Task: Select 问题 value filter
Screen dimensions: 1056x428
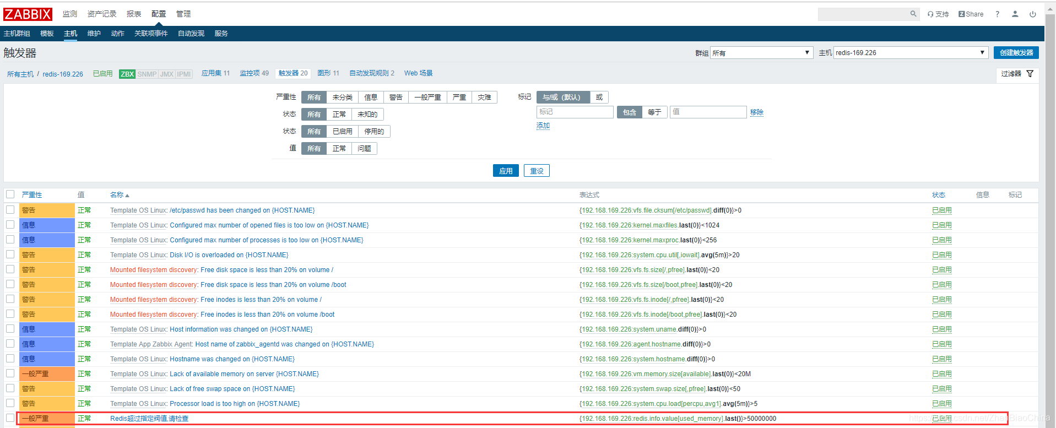Action: click(x=364, y=149)
